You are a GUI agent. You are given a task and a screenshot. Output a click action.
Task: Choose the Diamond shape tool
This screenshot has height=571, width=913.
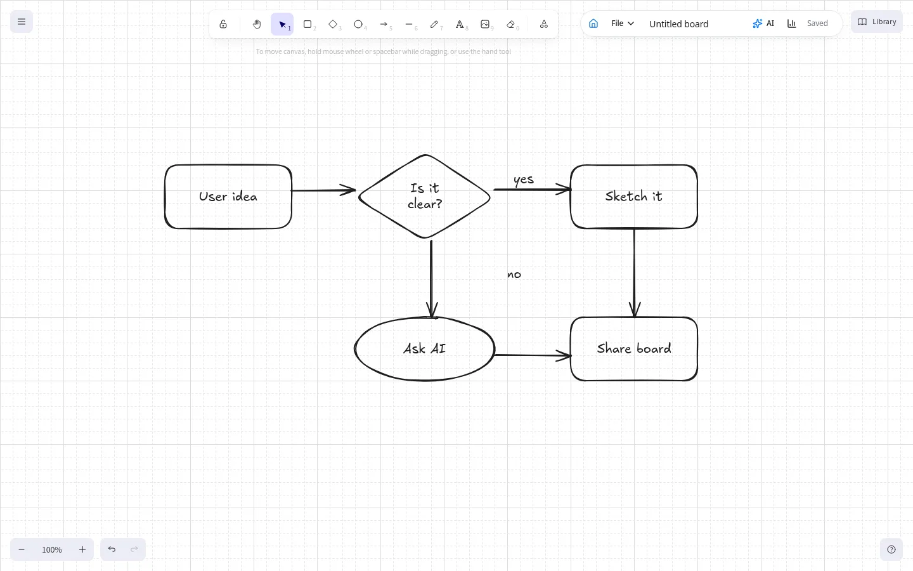pyautogui.click(x=333, y=24)
